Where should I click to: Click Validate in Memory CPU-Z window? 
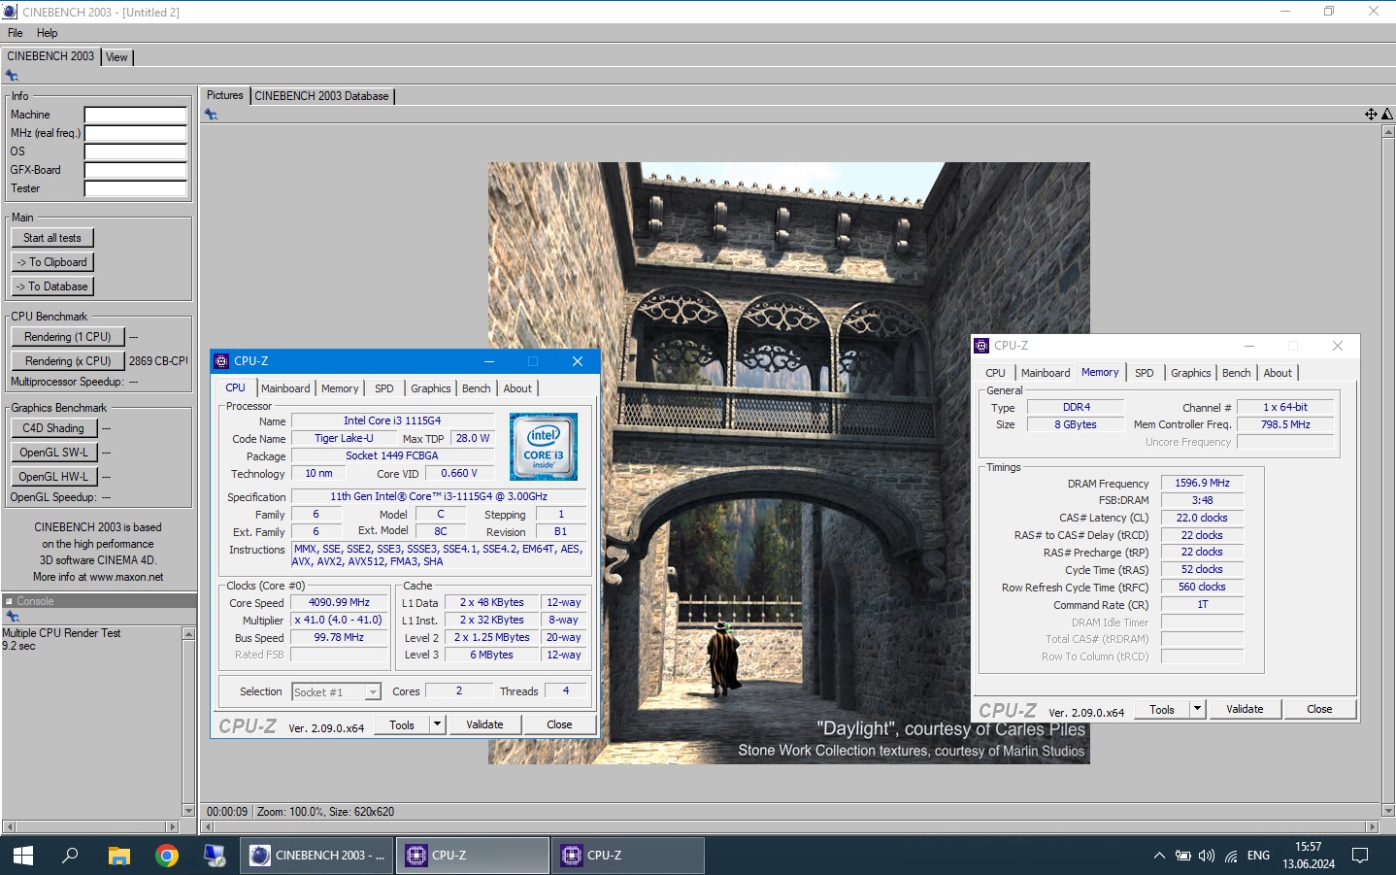coord(1245,709)
